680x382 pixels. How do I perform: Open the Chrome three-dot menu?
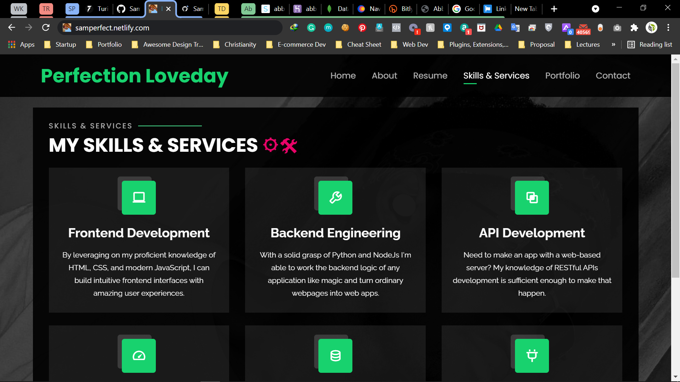(668, 28)
